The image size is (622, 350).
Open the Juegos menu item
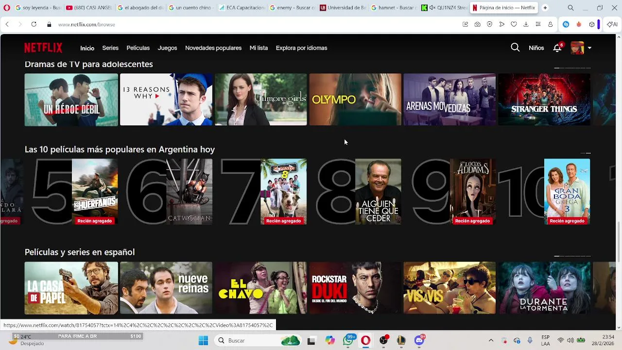click(x=167, y=48)
